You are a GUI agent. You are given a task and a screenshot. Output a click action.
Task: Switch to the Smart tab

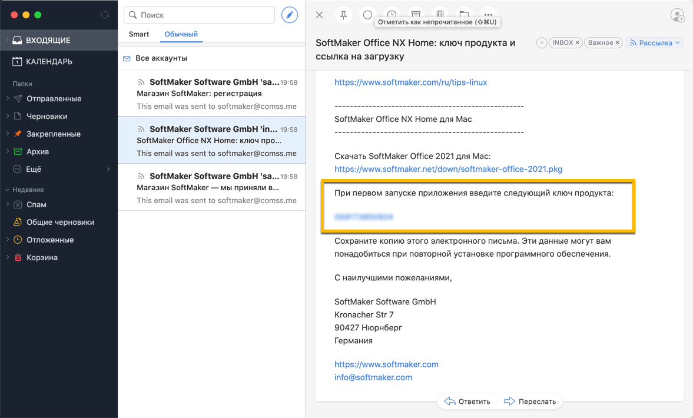click(139, 34)
